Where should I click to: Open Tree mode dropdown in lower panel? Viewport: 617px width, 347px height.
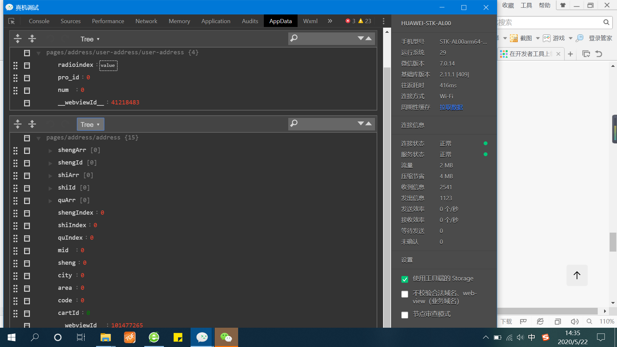point(90,124)
